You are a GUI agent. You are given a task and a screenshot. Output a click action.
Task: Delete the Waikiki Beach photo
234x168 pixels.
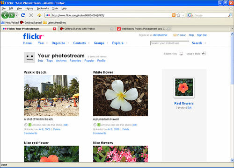tap(57, 129)
